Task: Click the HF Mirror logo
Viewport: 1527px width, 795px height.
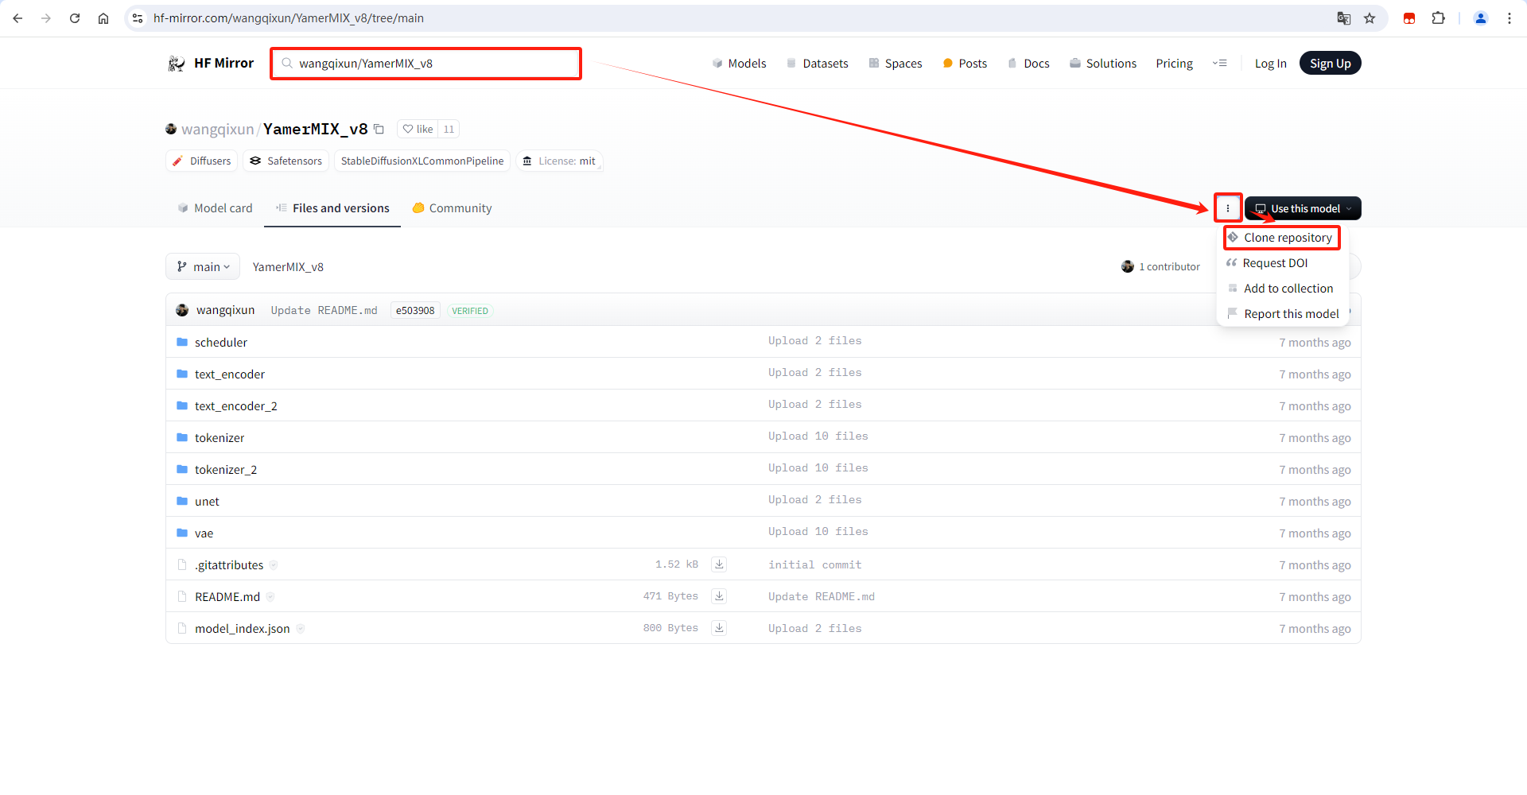Action: coord(211,64)
